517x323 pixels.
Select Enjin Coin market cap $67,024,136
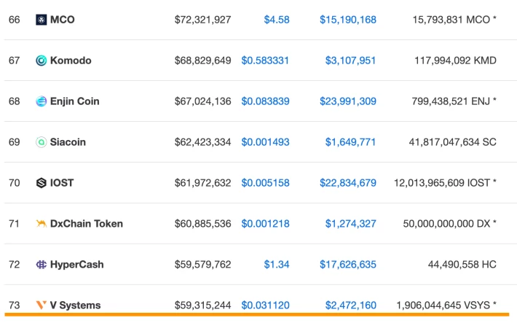[202, 101]
